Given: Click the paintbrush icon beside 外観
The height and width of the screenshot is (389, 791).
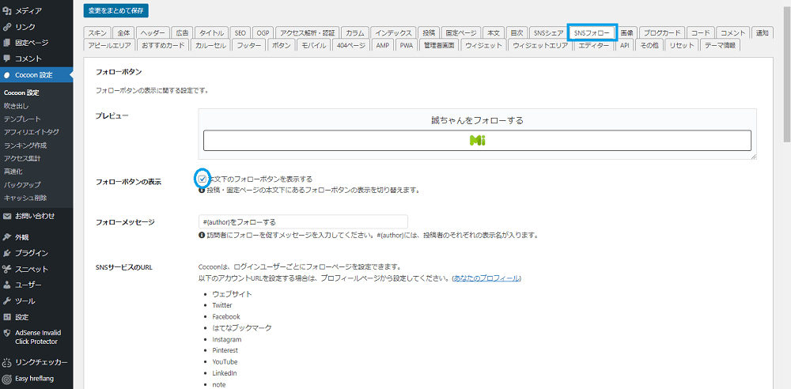Looking at the screenshot, I should (6, 237).
